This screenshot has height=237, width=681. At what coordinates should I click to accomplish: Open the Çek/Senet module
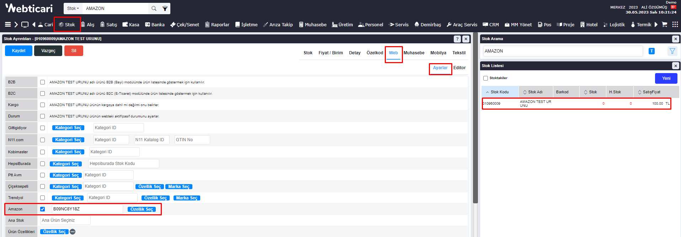pos(185,24)
